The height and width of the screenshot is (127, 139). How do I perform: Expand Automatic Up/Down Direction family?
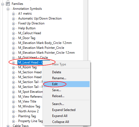pyautogui.click(x=13, y=19)
